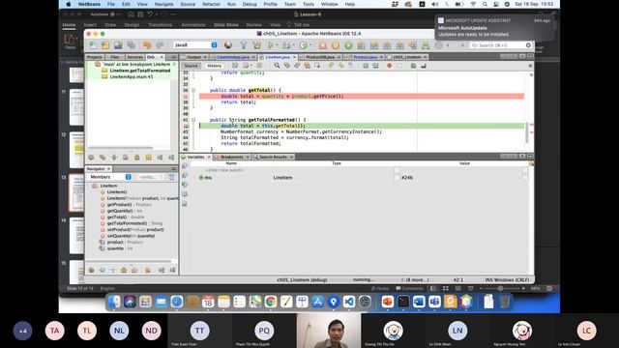
Task: Click the red Finish Debugger Session icon
Action: [323, 45]
